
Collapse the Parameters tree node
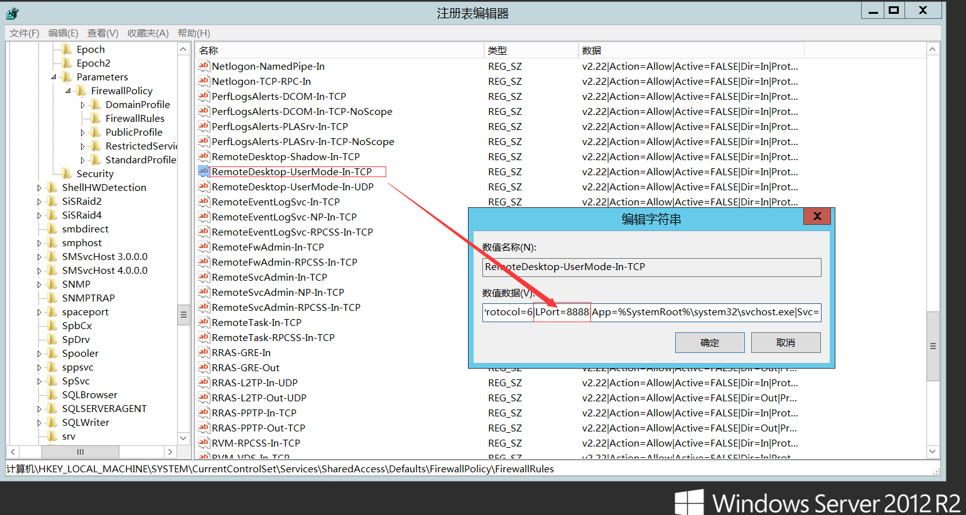53,77
